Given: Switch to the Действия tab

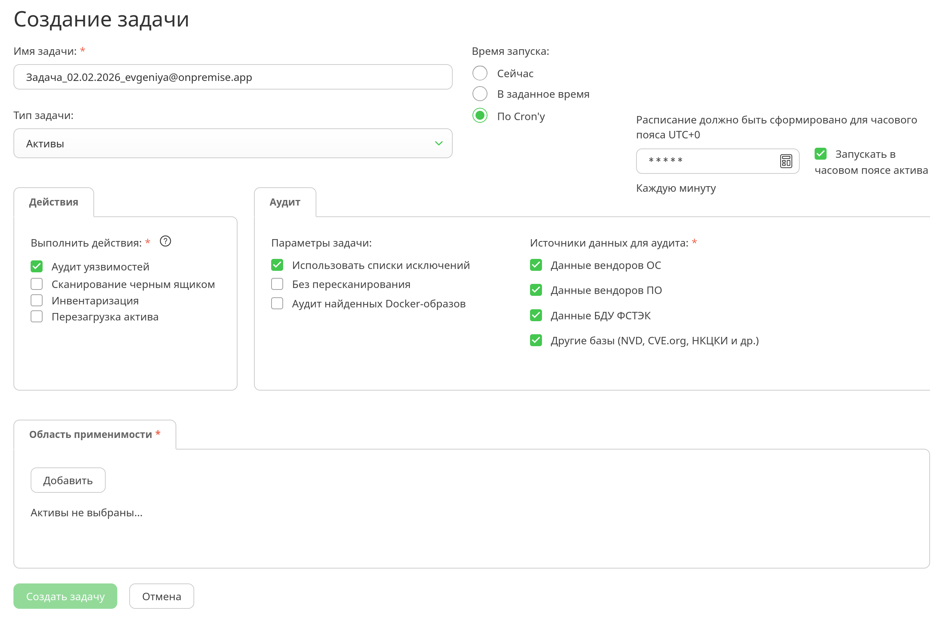Looking at the screenshot, I should click(53, 202).
